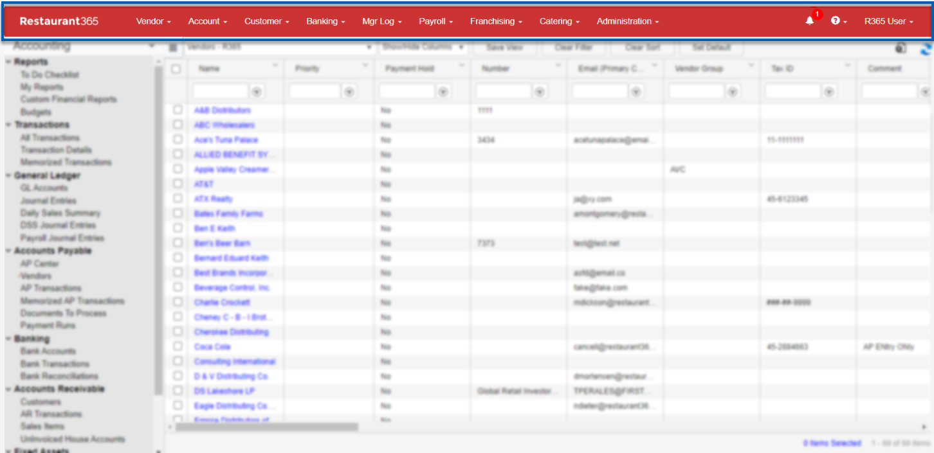Click the Name column filter input
This screenshot has height=453, width=934.
click(x=220, y=92)
